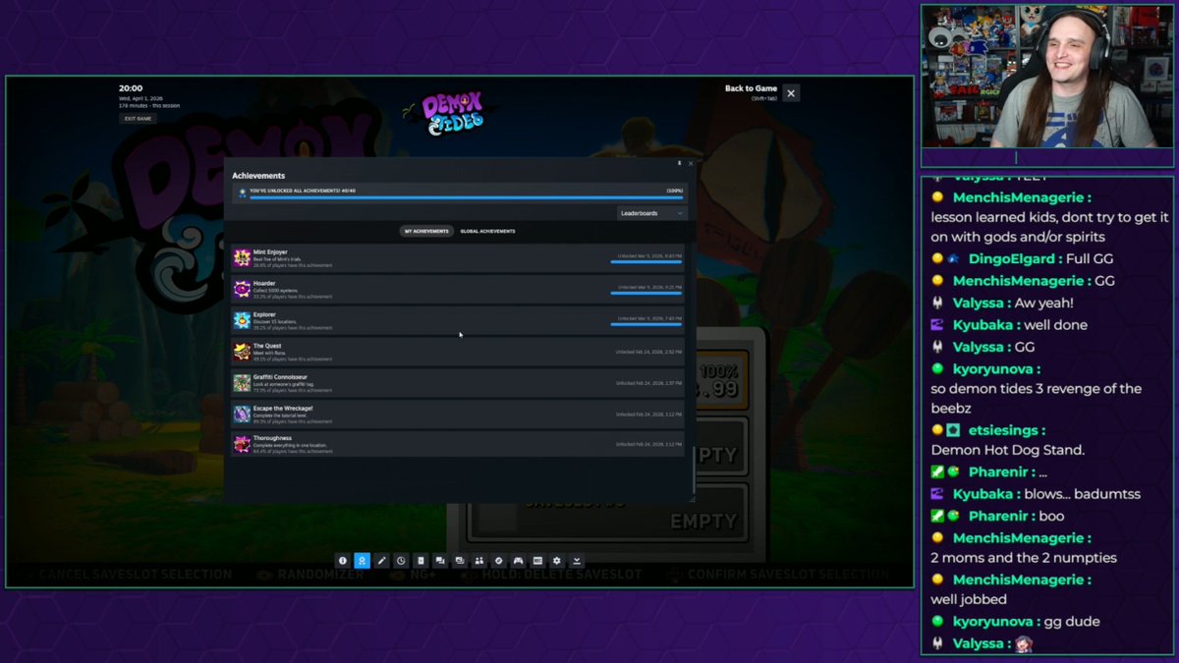Screen dimensions: 1179x663
Task: Click the '2 moms and the 2 numpties' message
Action: click(1024, 558)
